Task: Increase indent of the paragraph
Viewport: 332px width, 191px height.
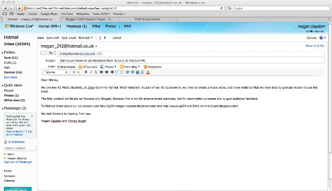Action: pos(133,72)
